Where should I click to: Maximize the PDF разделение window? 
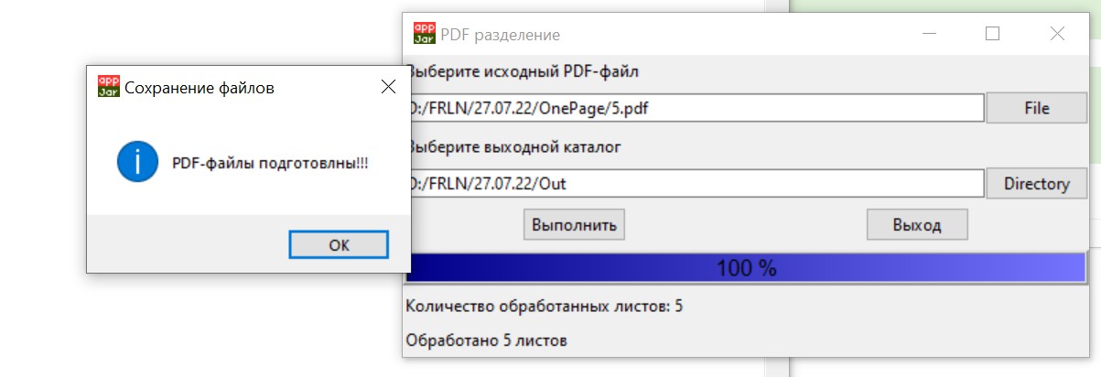[x=992, y=34]
